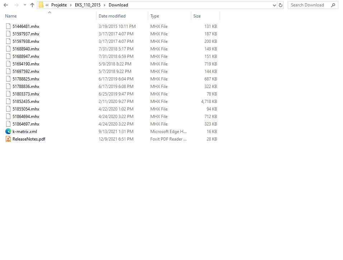343x260 pixels.
Task: Open address bar history dropdown
Action: 274,5
